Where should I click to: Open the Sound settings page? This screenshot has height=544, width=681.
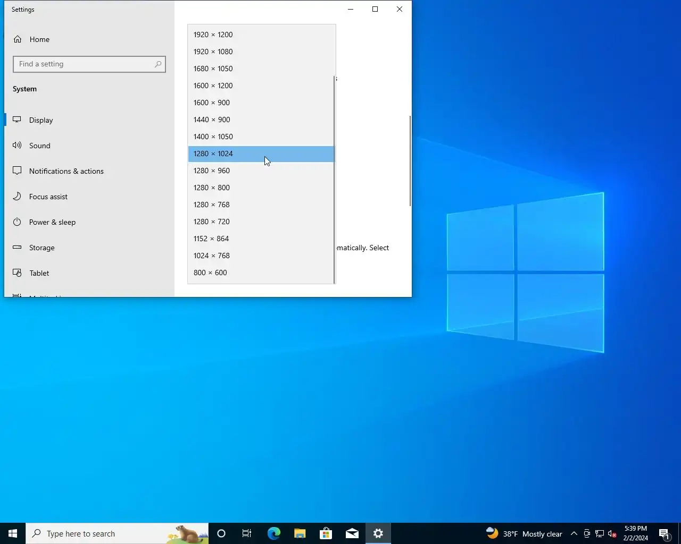pyautogui.click(x=89, y=146)
